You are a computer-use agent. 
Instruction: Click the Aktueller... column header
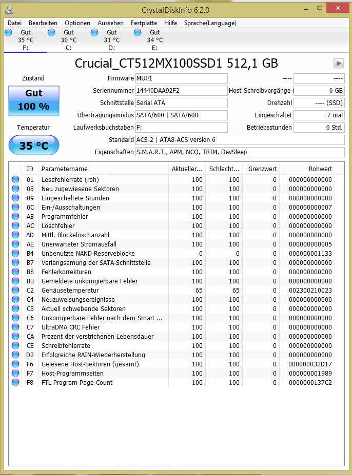point(187,169)
